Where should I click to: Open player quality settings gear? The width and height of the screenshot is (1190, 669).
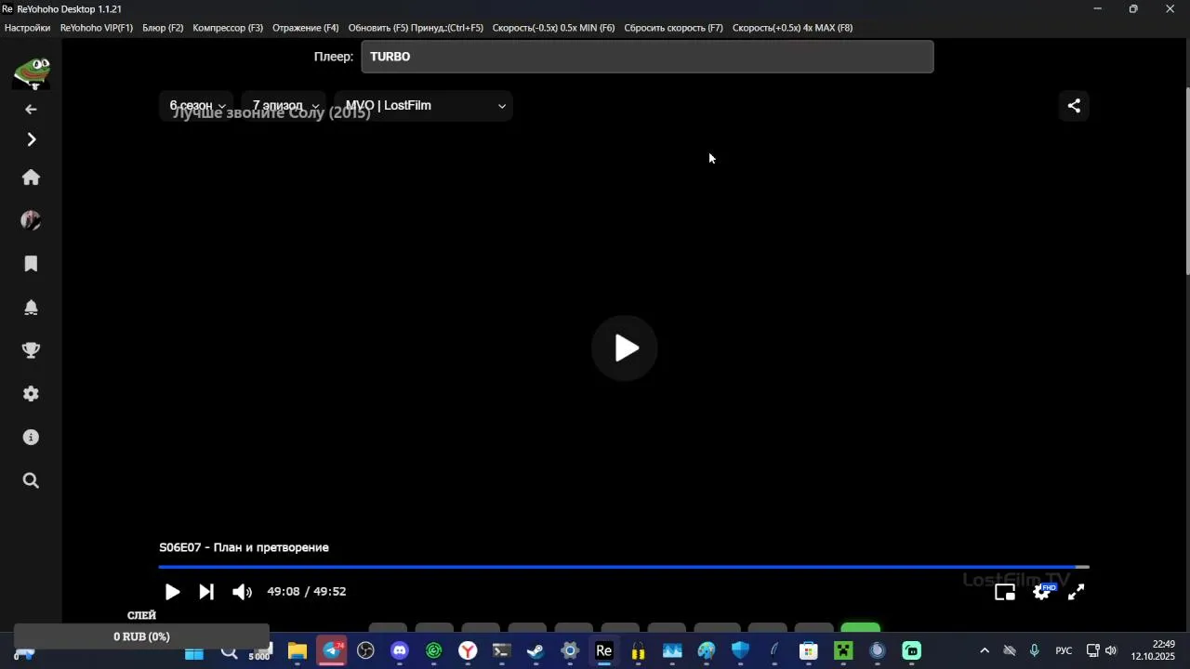[x=1041, y=592]
